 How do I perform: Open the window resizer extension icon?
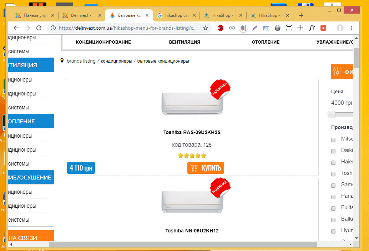[266, 28]
